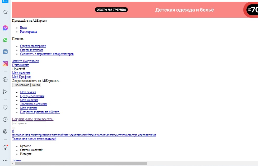258x166 pixels.
Task: Click the upper Регистрация link
Action: (x=29, y=32)
